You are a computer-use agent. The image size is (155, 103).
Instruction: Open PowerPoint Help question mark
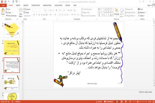tap(140, 2)
